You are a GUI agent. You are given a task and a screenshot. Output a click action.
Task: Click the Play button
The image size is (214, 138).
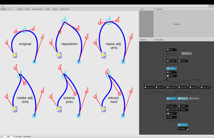(19, 136)
